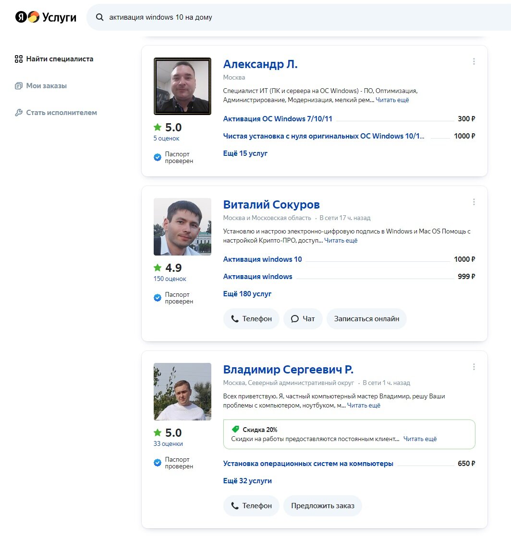Click 'Москва, Северный административный округ' text
The image size is (511, 536).
289,383
